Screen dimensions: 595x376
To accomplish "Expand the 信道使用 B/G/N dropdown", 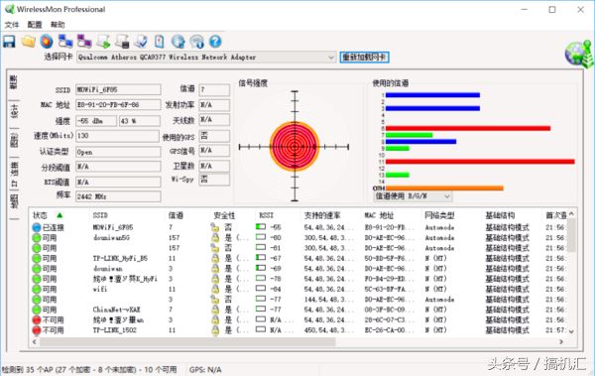I will click(447, 196).
